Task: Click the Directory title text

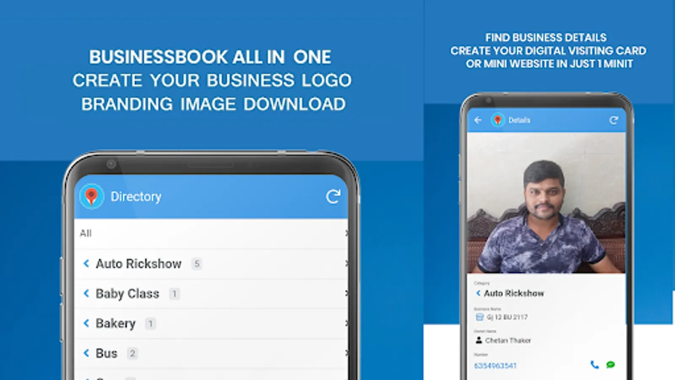Action: [136, 197]
